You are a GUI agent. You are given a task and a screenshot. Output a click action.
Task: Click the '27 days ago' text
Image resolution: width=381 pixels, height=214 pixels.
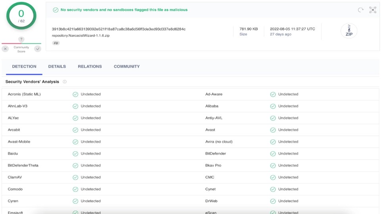click(281, 34)
